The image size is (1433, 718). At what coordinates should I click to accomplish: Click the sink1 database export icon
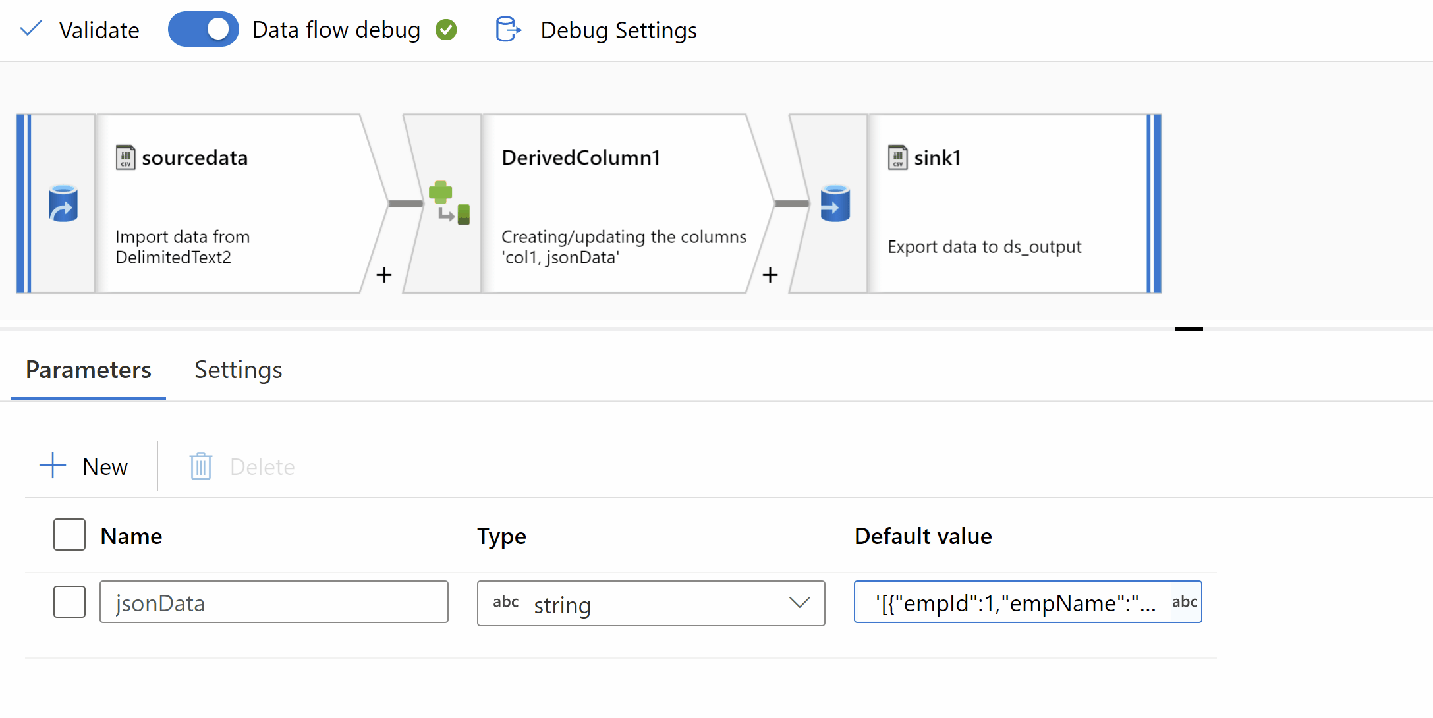tap(835, 204)
